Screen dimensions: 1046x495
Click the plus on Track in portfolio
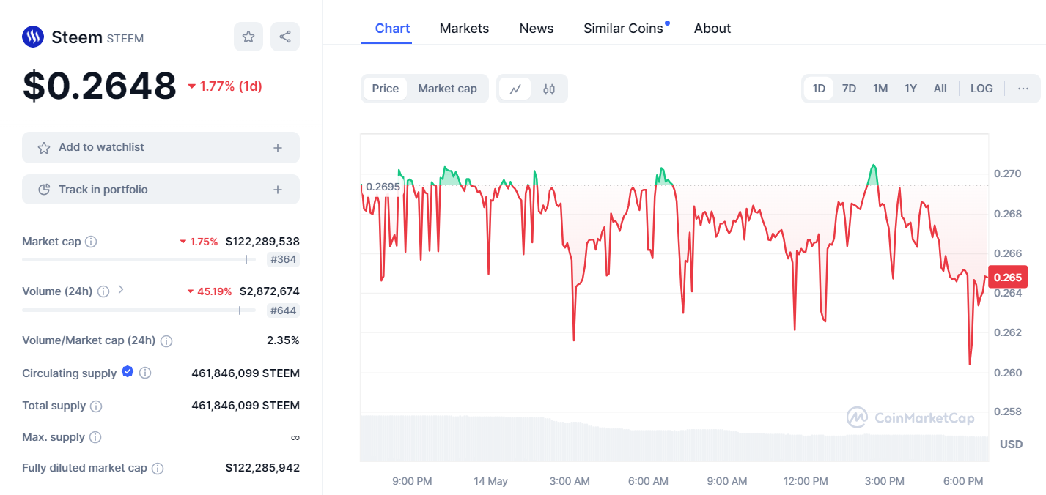tap(278, 190)
